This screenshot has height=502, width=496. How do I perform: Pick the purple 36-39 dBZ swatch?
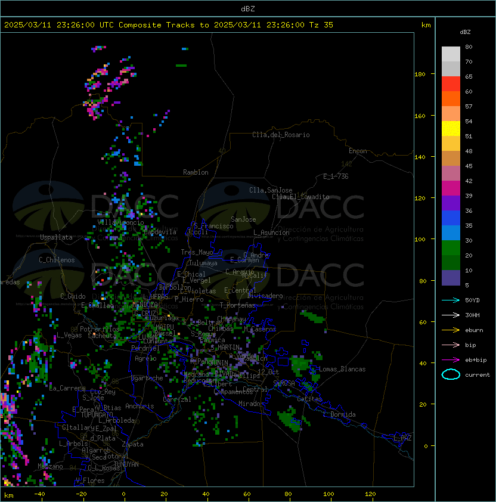451,203
